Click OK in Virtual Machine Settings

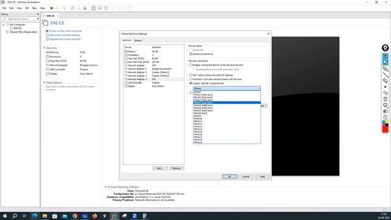click(x=230, y=177)
